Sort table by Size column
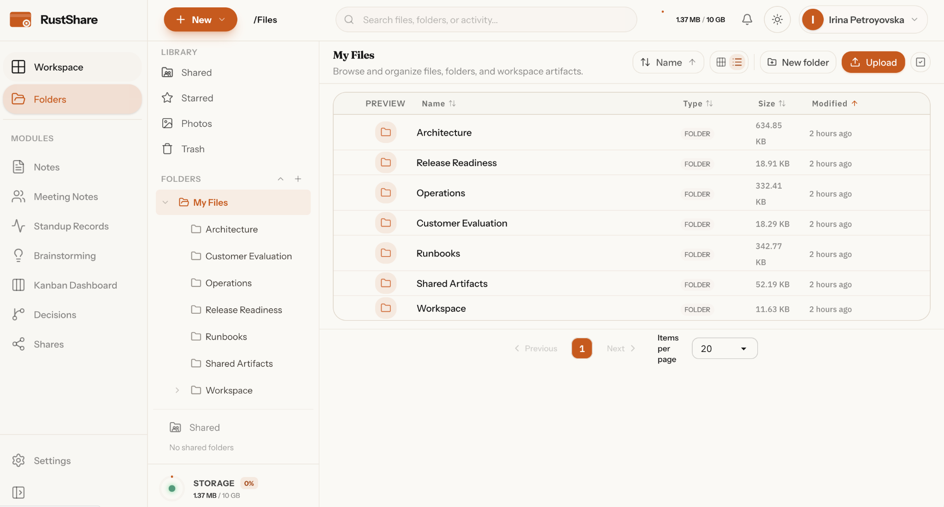 coord(772,103)
